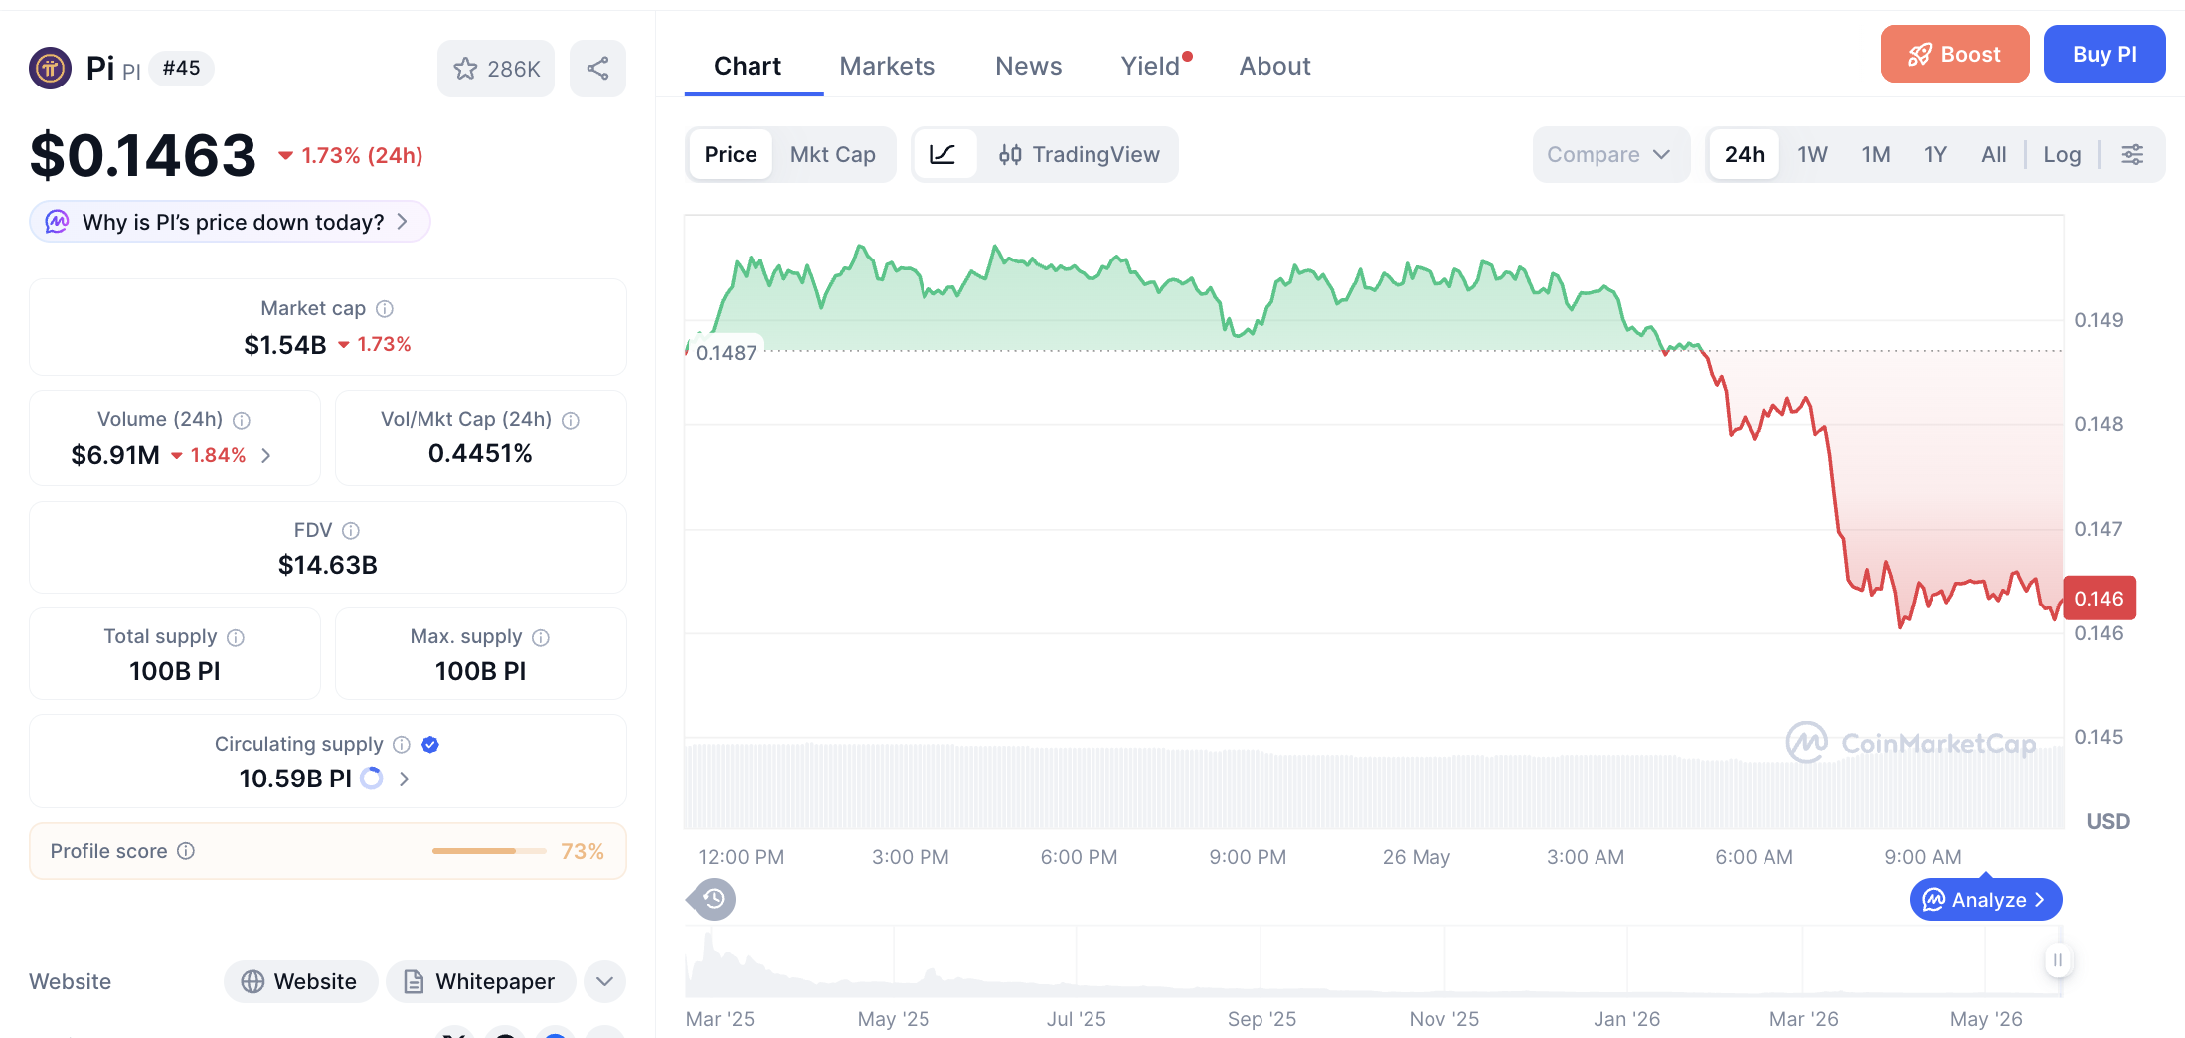This screenshot has width=2185, height=1038.
Task: Click info icon next to Max. supply
Action: coord(541,637)
